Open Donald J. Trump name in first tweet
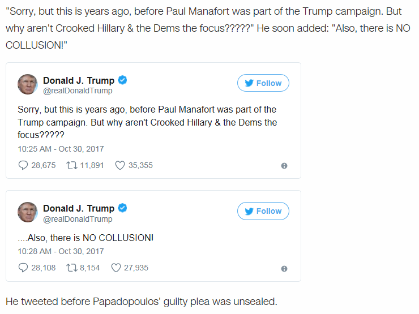Screen dimensions: 419x314 coord(79,80)
